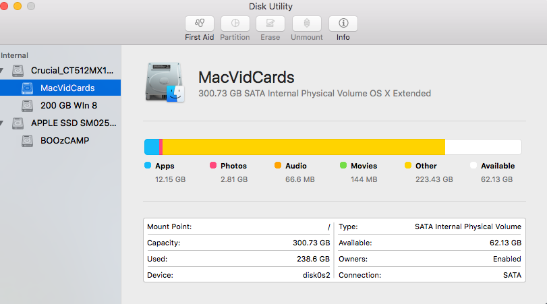Screen dimensions: 547x304
Task: Click the Apps 12.15 GB value
Action: point(170,179)
